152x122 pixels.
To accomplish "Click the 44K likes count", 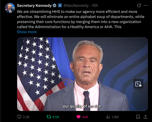I will pos(85,117).
